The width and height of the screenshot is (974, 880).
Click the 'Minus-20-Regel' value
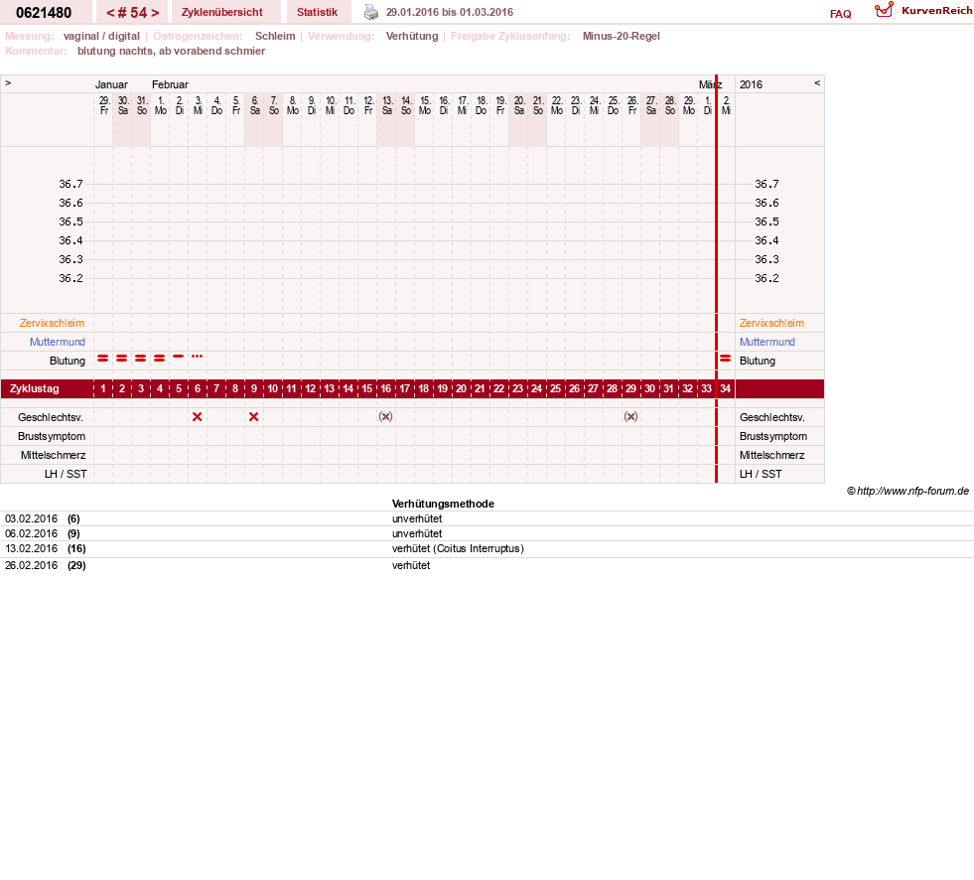click(622, 36)
